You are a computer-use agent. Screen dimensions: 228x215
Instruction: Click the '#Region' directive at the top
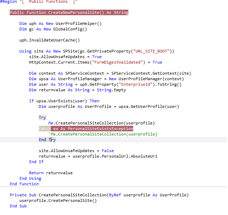tap(8, 2)
